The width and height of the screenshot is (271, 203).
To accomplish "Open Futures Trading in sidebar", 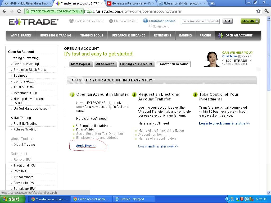I will 25,130.
